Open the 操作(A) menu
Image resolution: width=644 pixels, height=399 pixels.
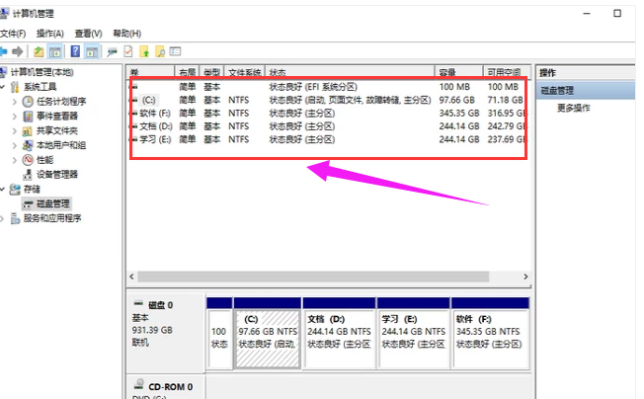click(x=51, y=33)
